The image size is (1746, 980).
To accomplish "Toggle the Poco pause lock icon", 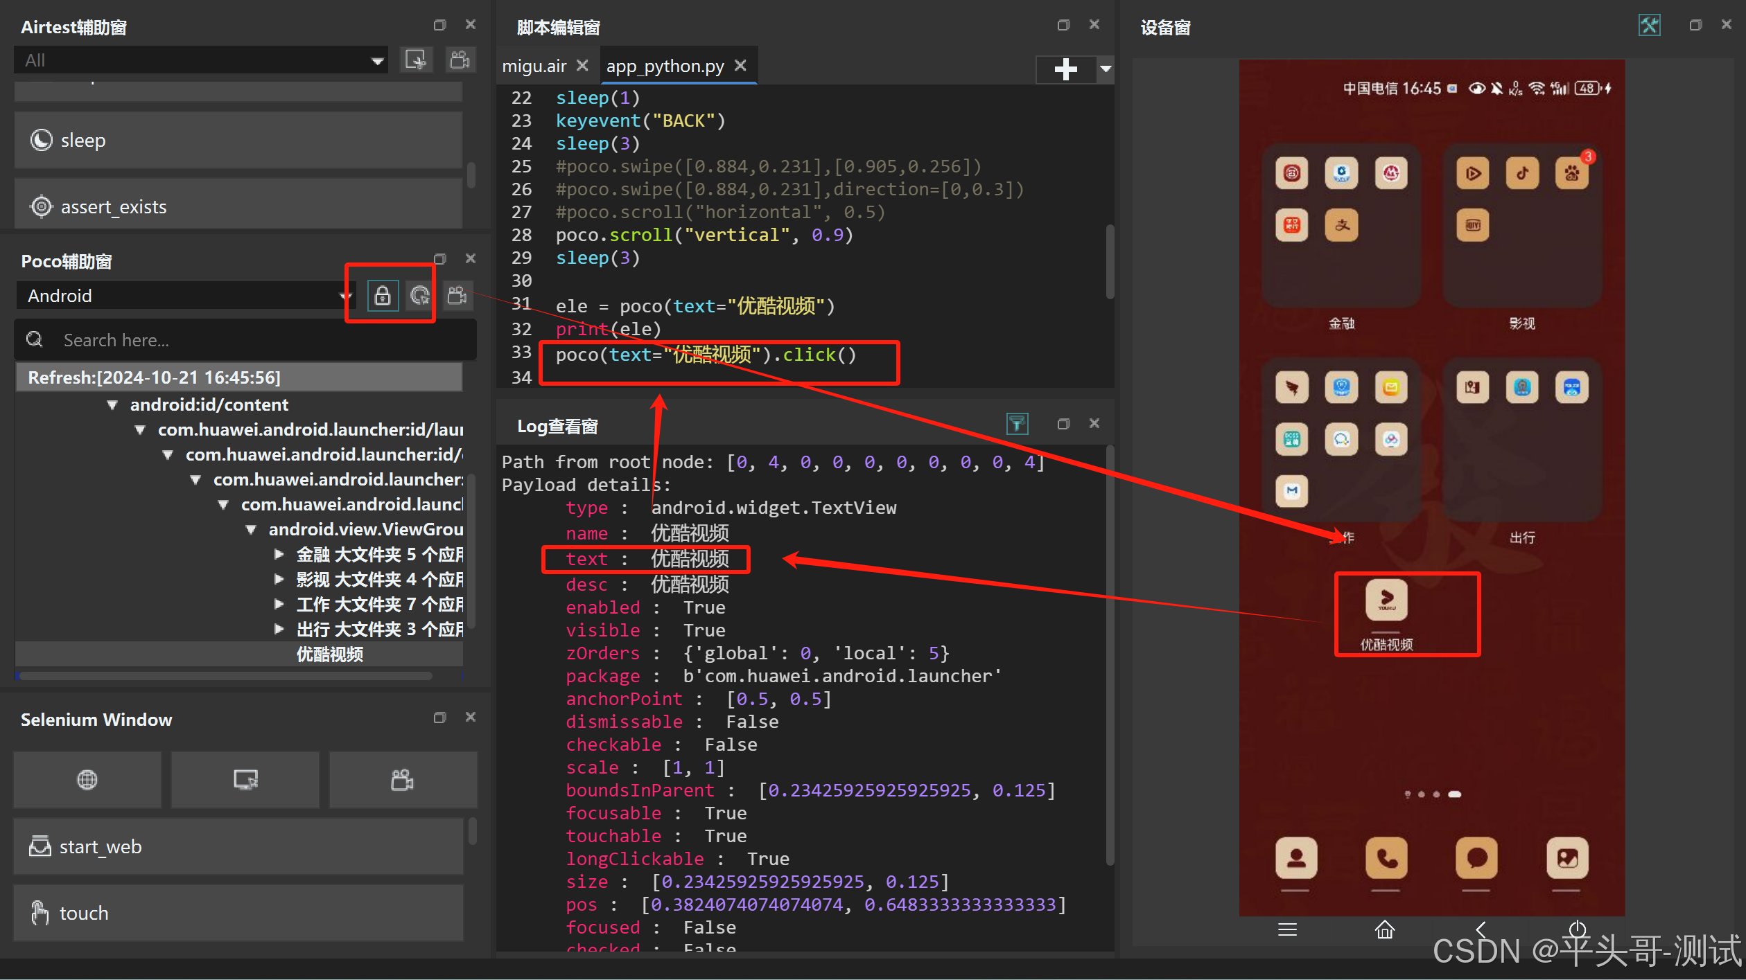I will [x=382, y=296].
